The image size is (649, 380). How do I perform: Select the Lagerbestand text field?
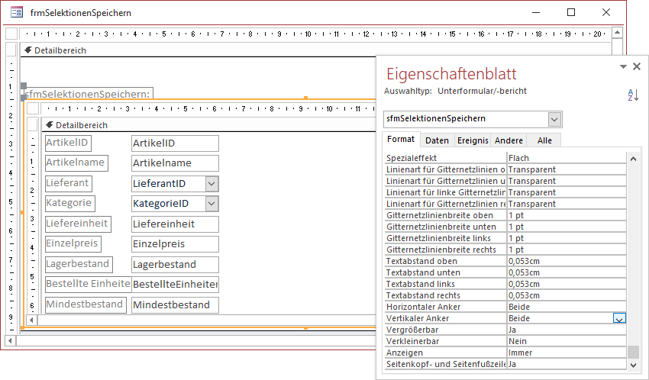pyautogui.click(x=175, y=265)
